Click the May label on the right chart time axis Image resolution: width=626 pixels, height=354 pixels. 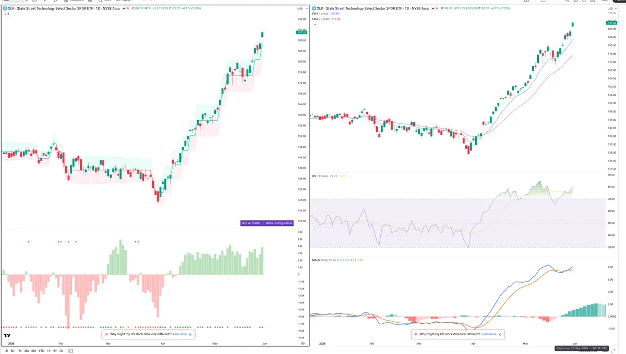coord(525,344)
